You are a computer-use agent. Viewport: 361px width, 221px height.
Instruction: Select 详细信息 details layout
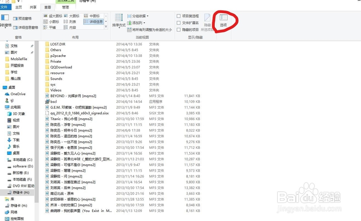coord(93,22)
